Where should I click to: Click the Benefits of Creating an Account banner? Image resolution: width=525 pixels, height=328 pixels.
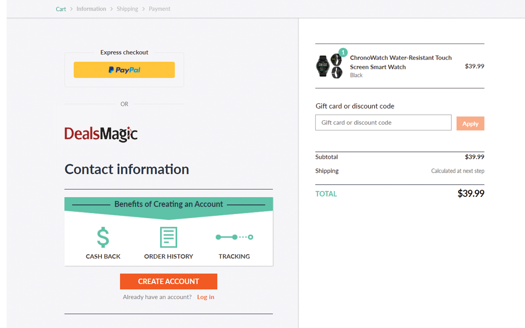tap(168, 204)
